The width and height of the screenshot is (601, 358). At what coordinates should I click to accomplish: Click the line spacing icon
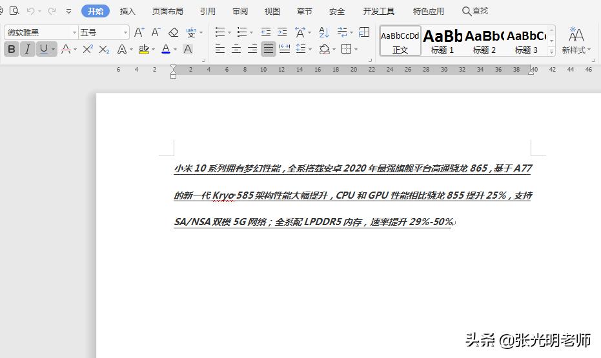coord(301,49)
